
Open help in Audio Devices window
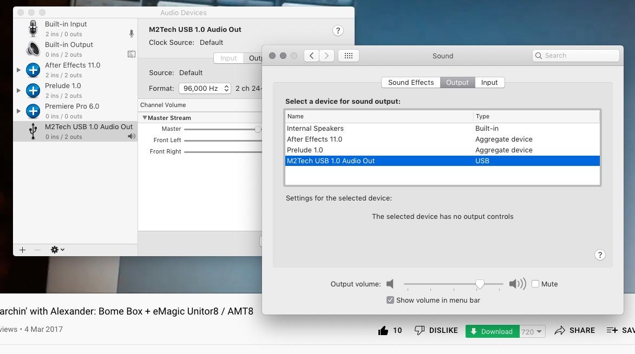pyautogui.click(x=338, y=31)
